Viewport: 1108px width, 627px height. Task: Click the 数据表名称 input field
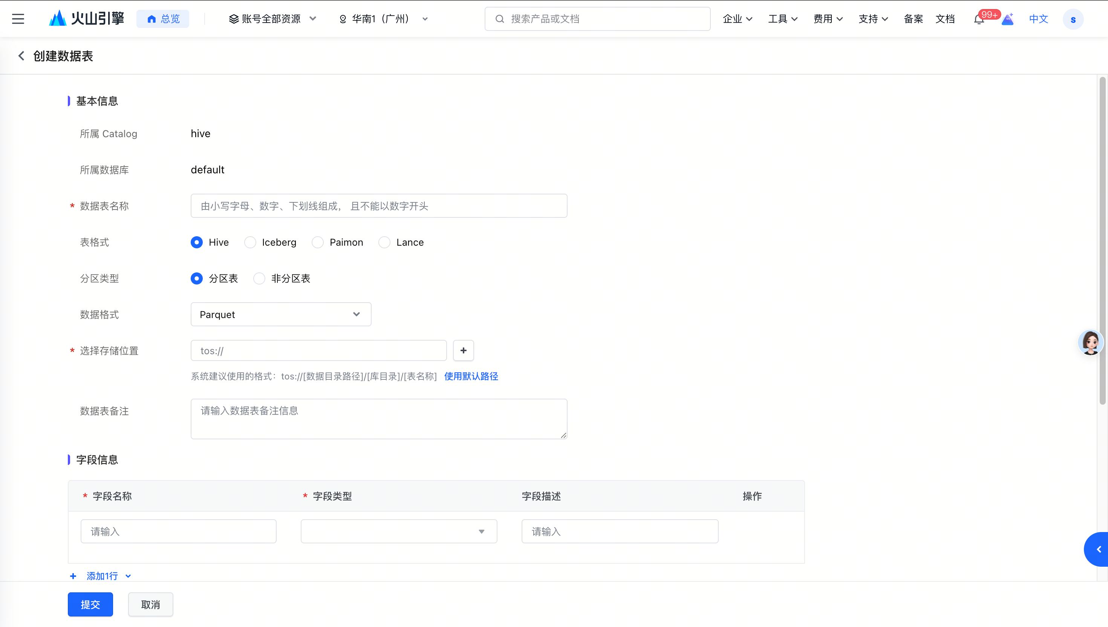point(378,206)
